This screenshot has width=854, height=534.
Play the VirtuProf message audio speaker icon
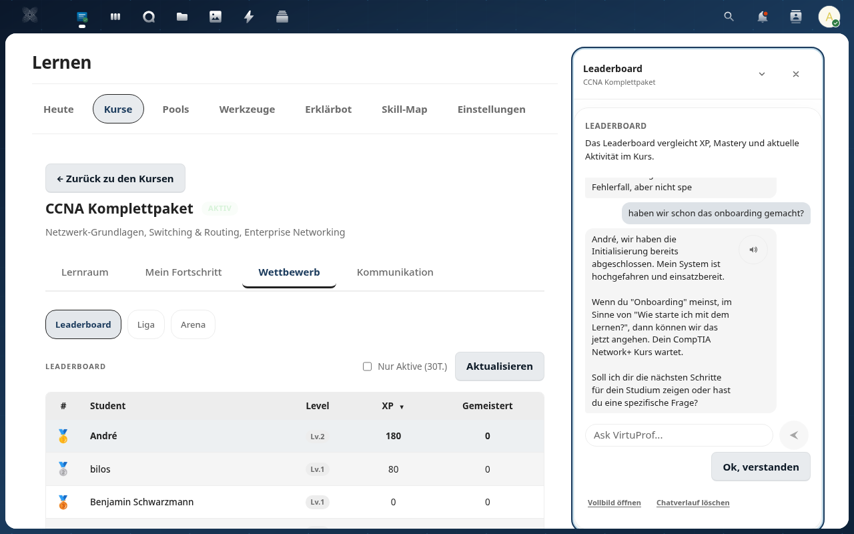tap(753, 249)
